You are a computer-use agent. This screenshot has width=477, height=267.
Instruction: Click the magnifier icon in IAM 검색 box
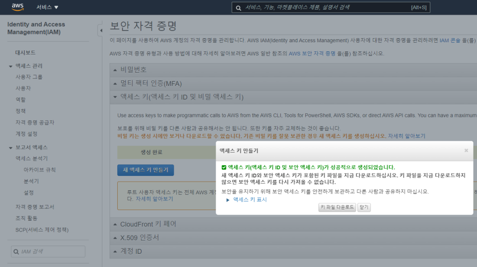point(17,252)
